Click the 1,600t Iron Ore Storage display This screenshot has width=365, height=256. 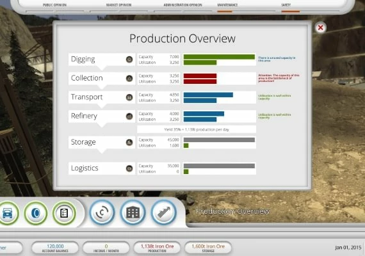click(x=208, y=248)
